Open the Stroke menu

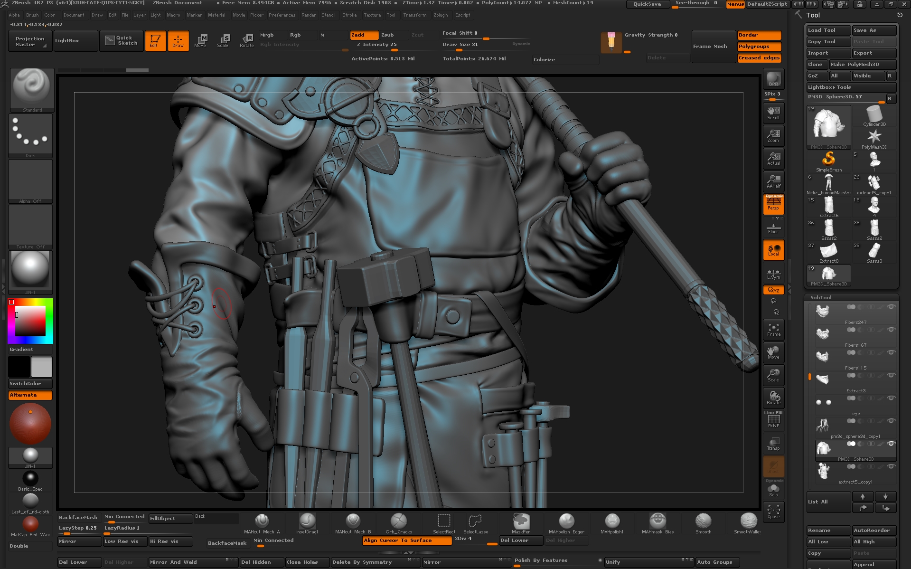click(349, 15)
